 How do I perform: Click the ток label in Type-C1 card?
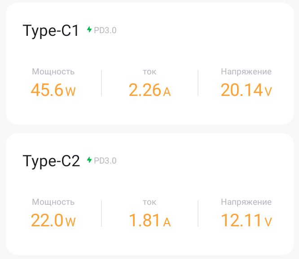pyautogui.click(x=149, y=72)
